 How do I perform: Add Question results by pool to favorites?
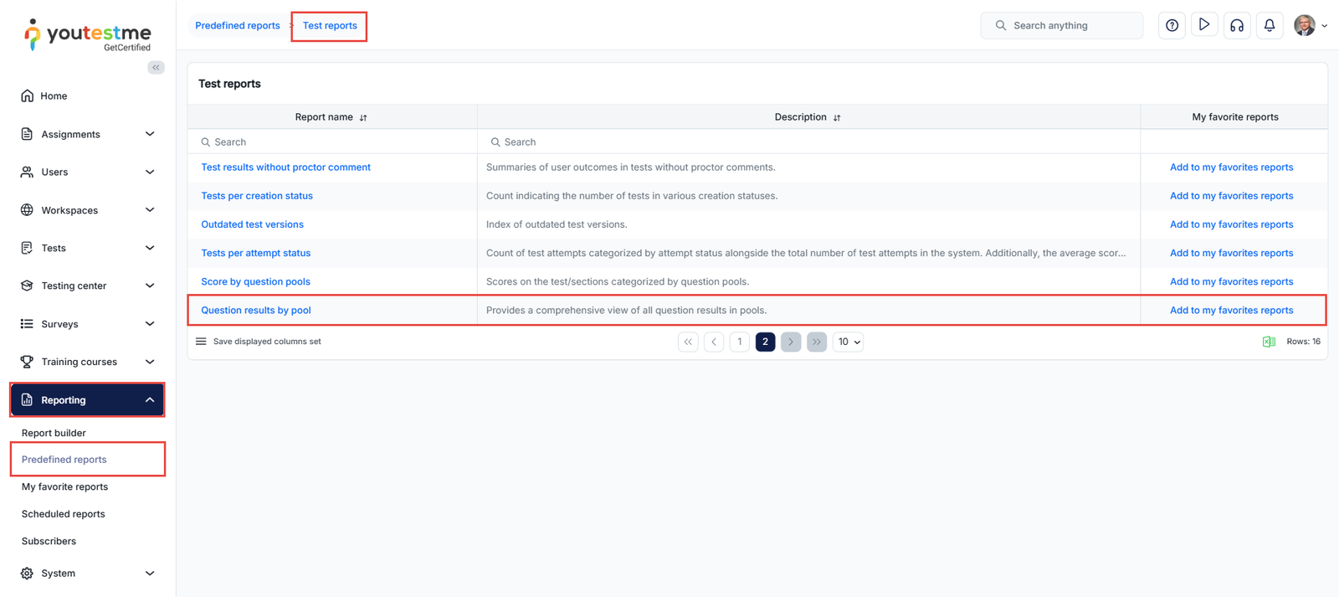click(1231, 310)
